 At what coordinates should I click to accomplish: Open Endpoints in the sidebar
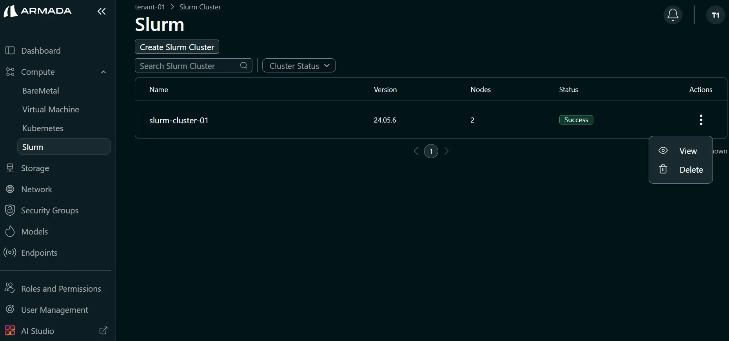click(x=39, y=253)
